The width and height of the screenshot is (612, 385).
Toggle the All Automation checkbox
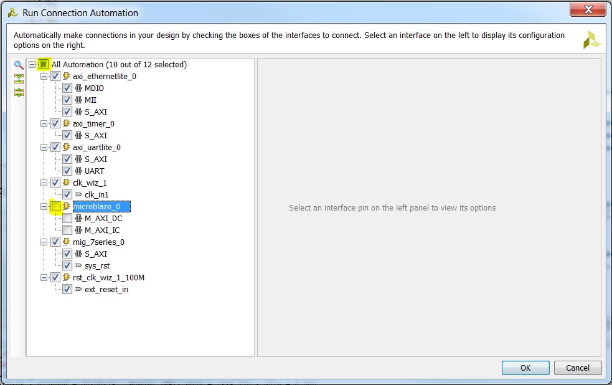coord(44,64)
